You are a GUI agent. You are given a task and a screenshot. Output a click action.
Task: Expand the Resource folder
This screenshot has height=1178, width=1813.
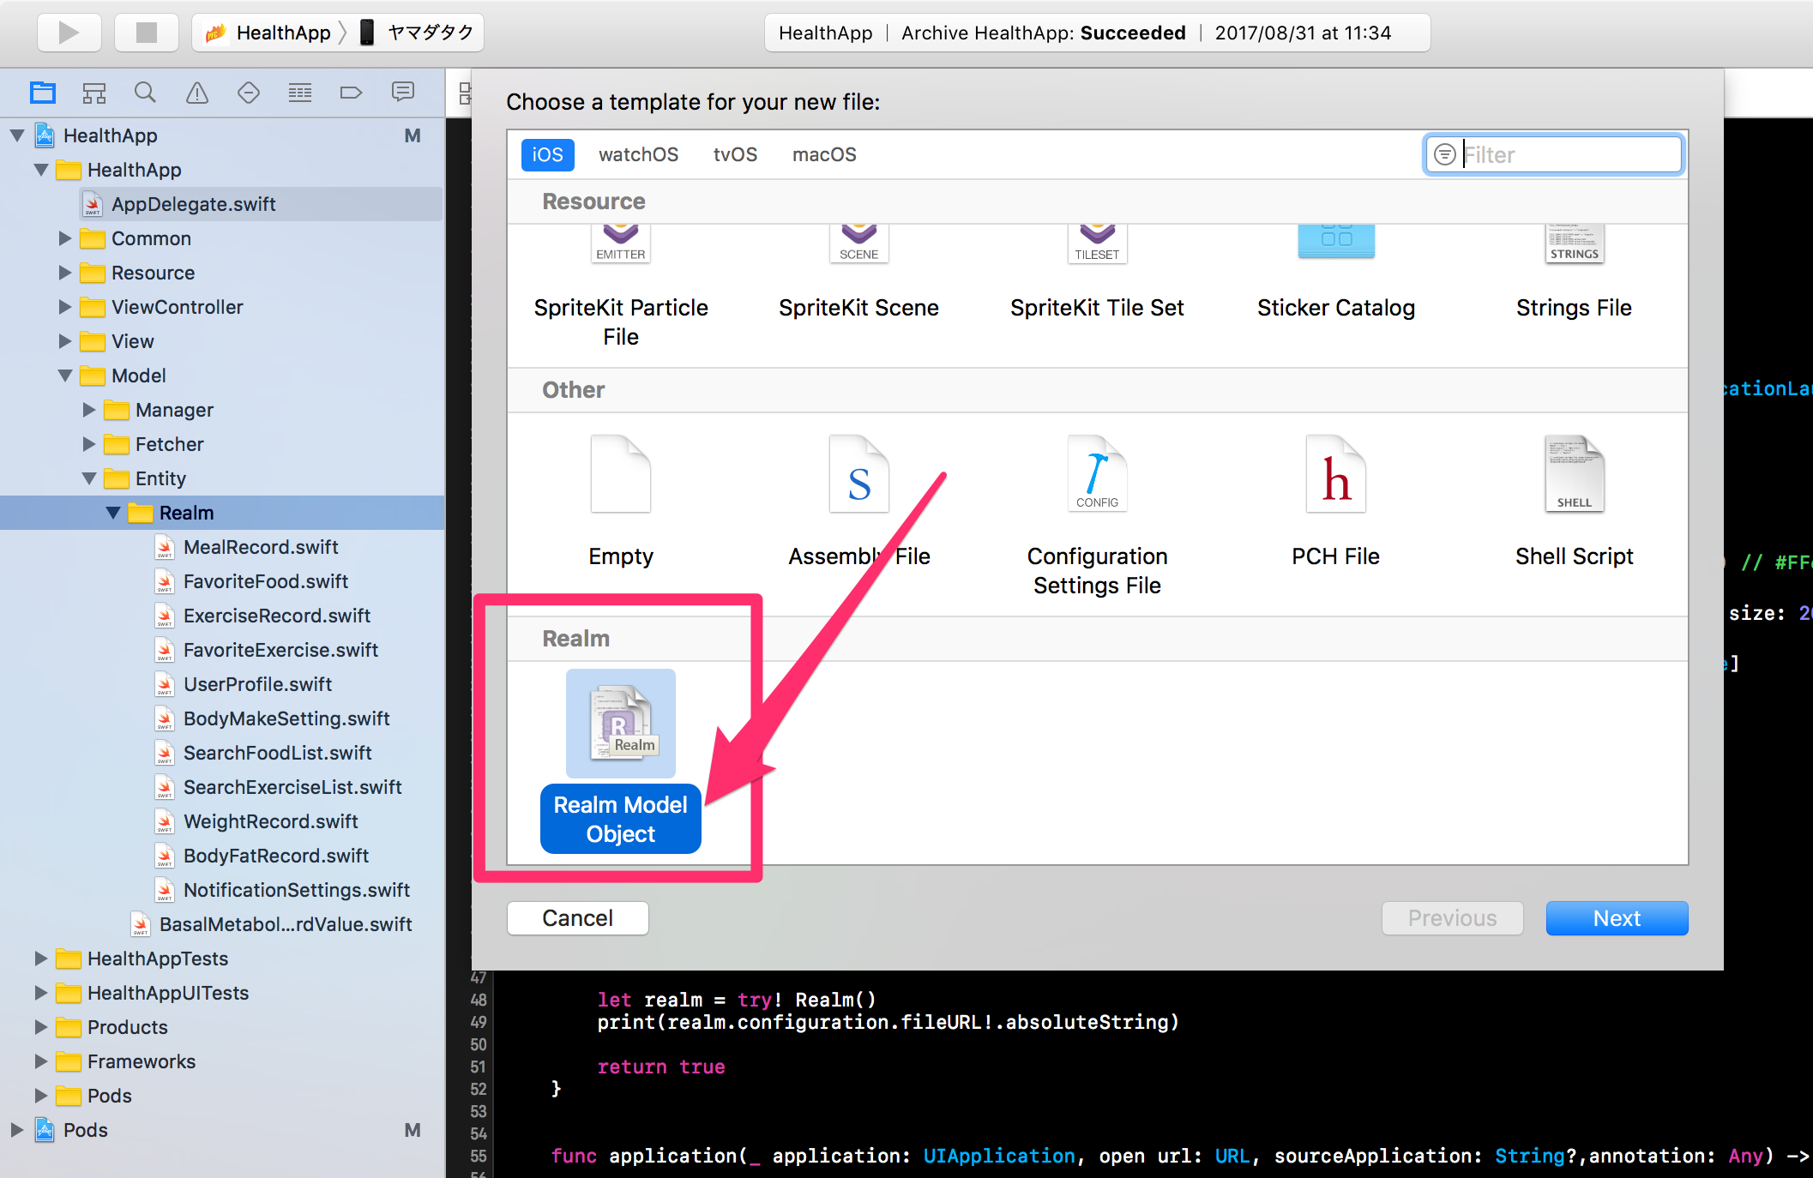coord(64,273)
